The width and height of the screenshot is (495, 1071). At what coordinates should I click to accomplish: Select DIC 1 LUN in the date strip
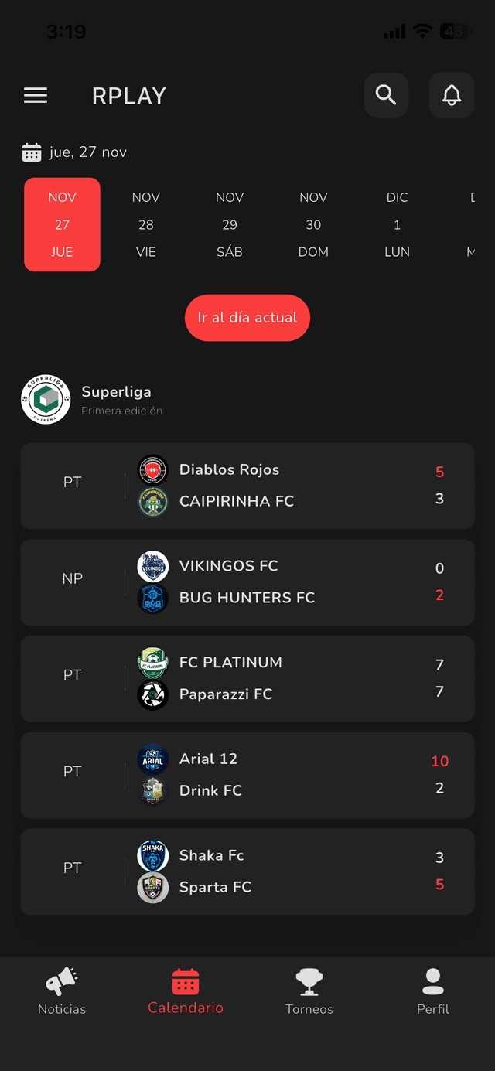point(397,224)
